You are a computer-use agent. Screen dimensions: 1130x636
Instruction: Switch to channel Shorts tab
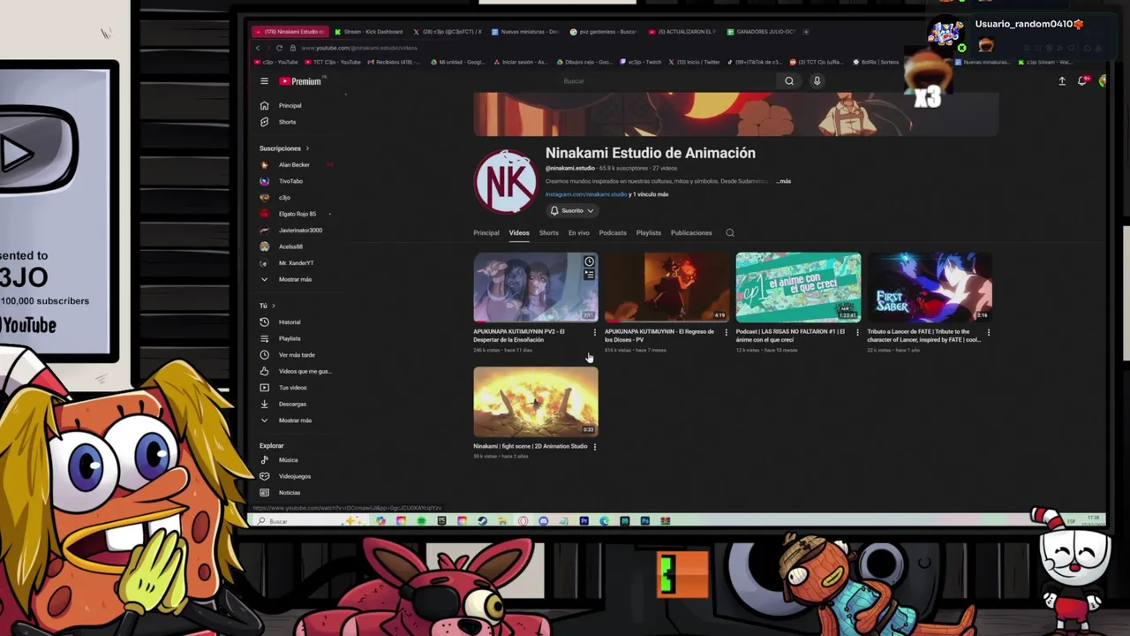pos(549,233)
